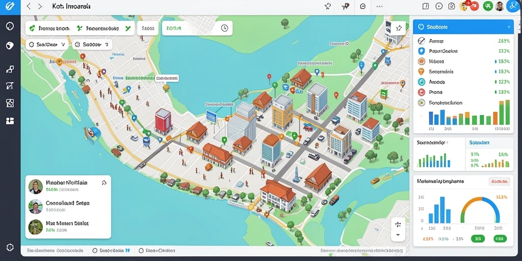Select the first person in the contacts card
The image size is (522, 261).
pyautogui.click(x=68, y=186)
